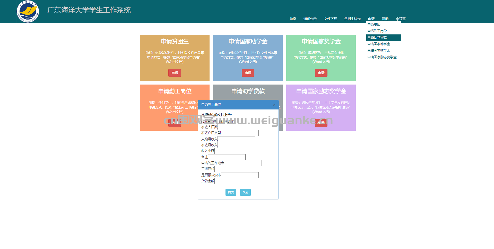494x249 pixels.
Task: Focus the 收入来源 input field
Action: [x=233, y=151]
